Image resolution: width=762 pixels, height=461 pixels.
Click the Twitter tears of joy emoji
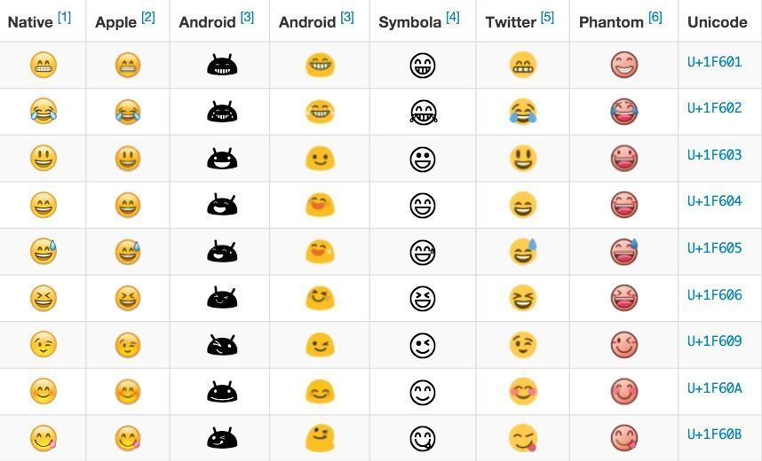(x=523, y=112)
